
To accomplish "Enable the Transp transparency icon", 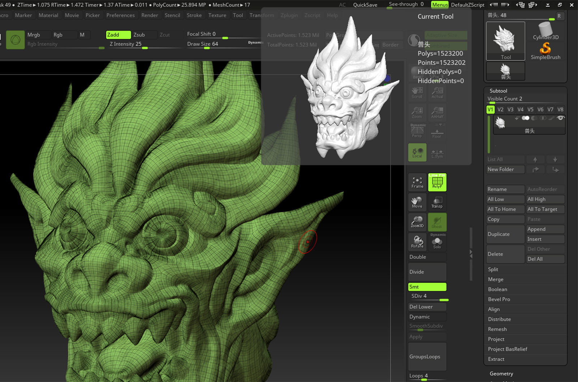I will 437,202.
